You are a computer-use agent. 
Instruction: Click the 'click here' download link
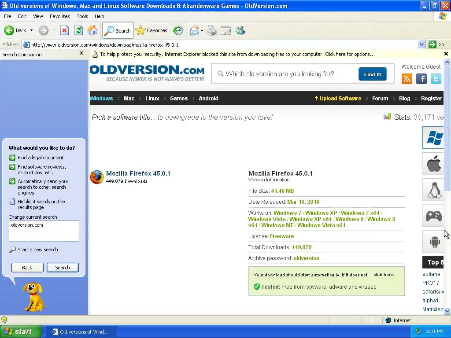(384, 275)
